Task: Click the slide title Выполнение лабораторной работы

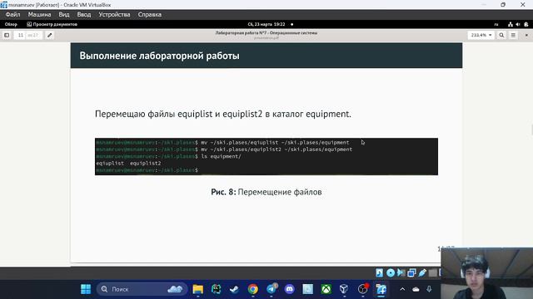Action: pyautogui.click(x=159, y=56)
